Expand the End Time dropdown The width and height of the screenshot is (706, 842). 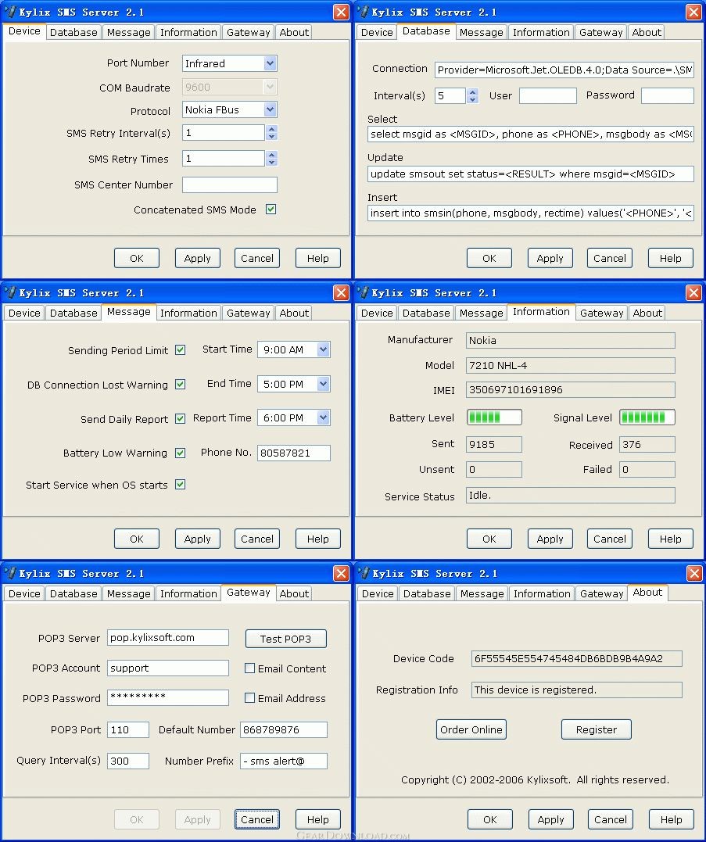point(323,384)
